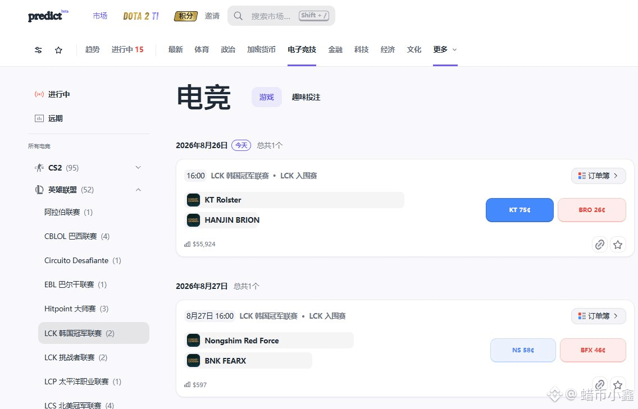Select EBL 巴尔干联赛 (1) league
Viewport: 638px width, 409px height.
[x=75, y=284]
